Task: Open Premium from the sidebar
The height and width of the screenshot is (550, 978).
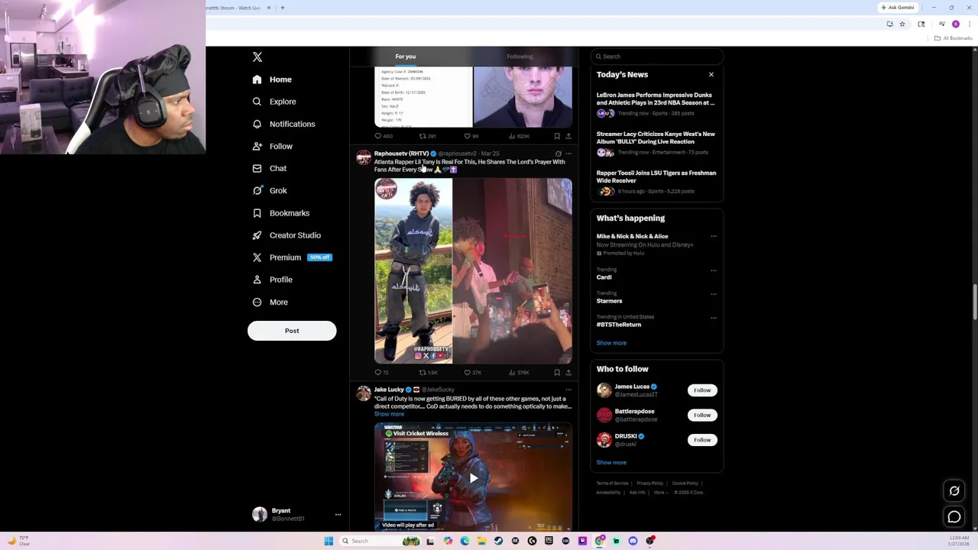Action: click(291, 257)
